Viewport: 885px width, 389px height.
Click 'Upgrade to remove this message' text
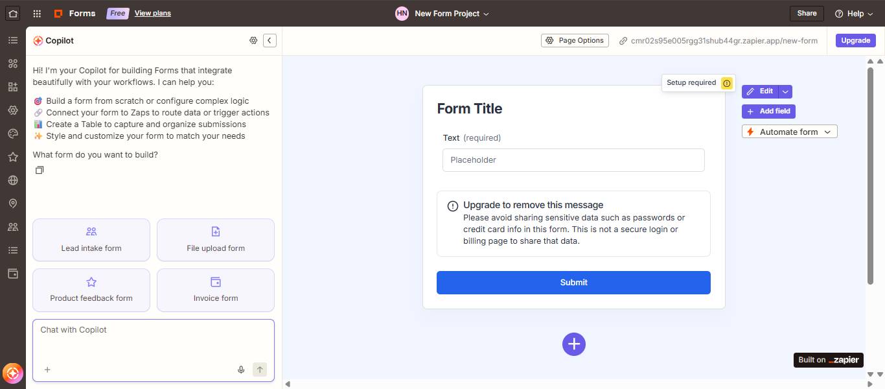coord(533,205)
